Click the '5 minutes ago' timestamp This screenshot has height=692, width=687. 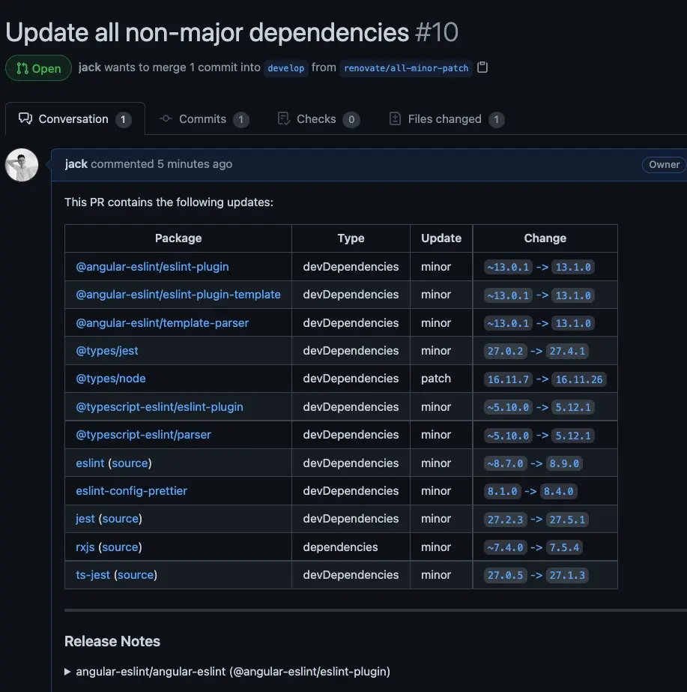pyautogui.click(x=195, y=163)
